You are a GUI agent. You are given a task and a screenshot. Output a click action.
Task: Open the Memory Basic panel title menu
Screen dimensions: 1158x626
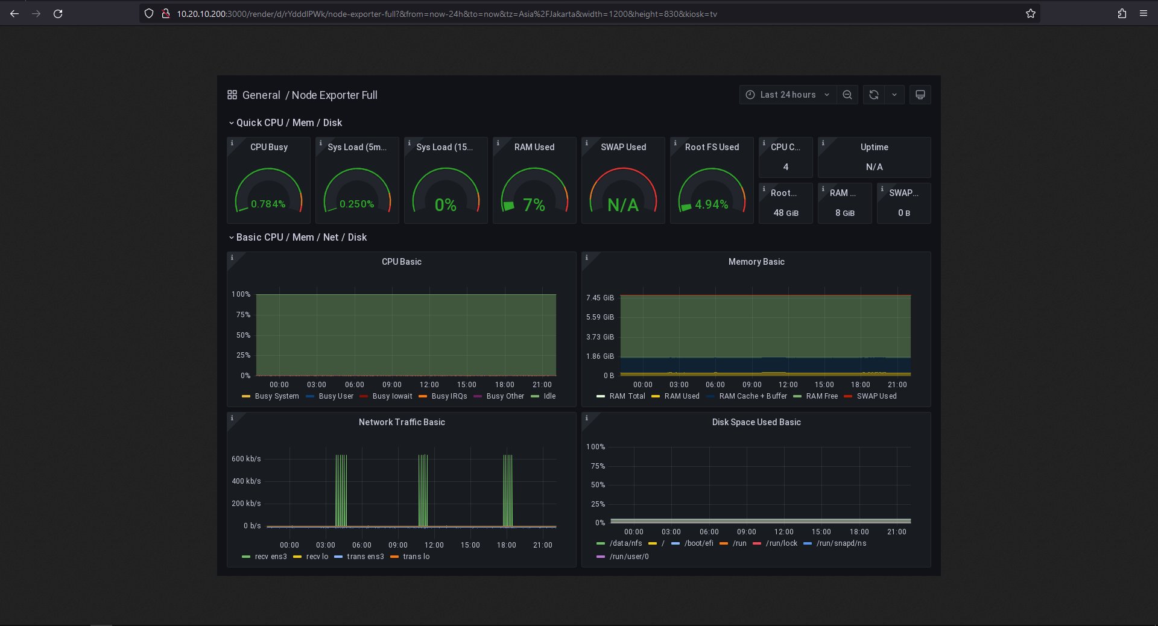pyautogui.click(x=756, y=262)
